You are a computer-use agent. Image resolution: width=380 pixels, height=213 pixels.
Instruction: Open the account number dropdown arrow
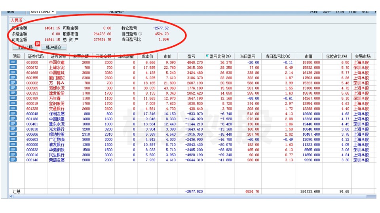53,11
